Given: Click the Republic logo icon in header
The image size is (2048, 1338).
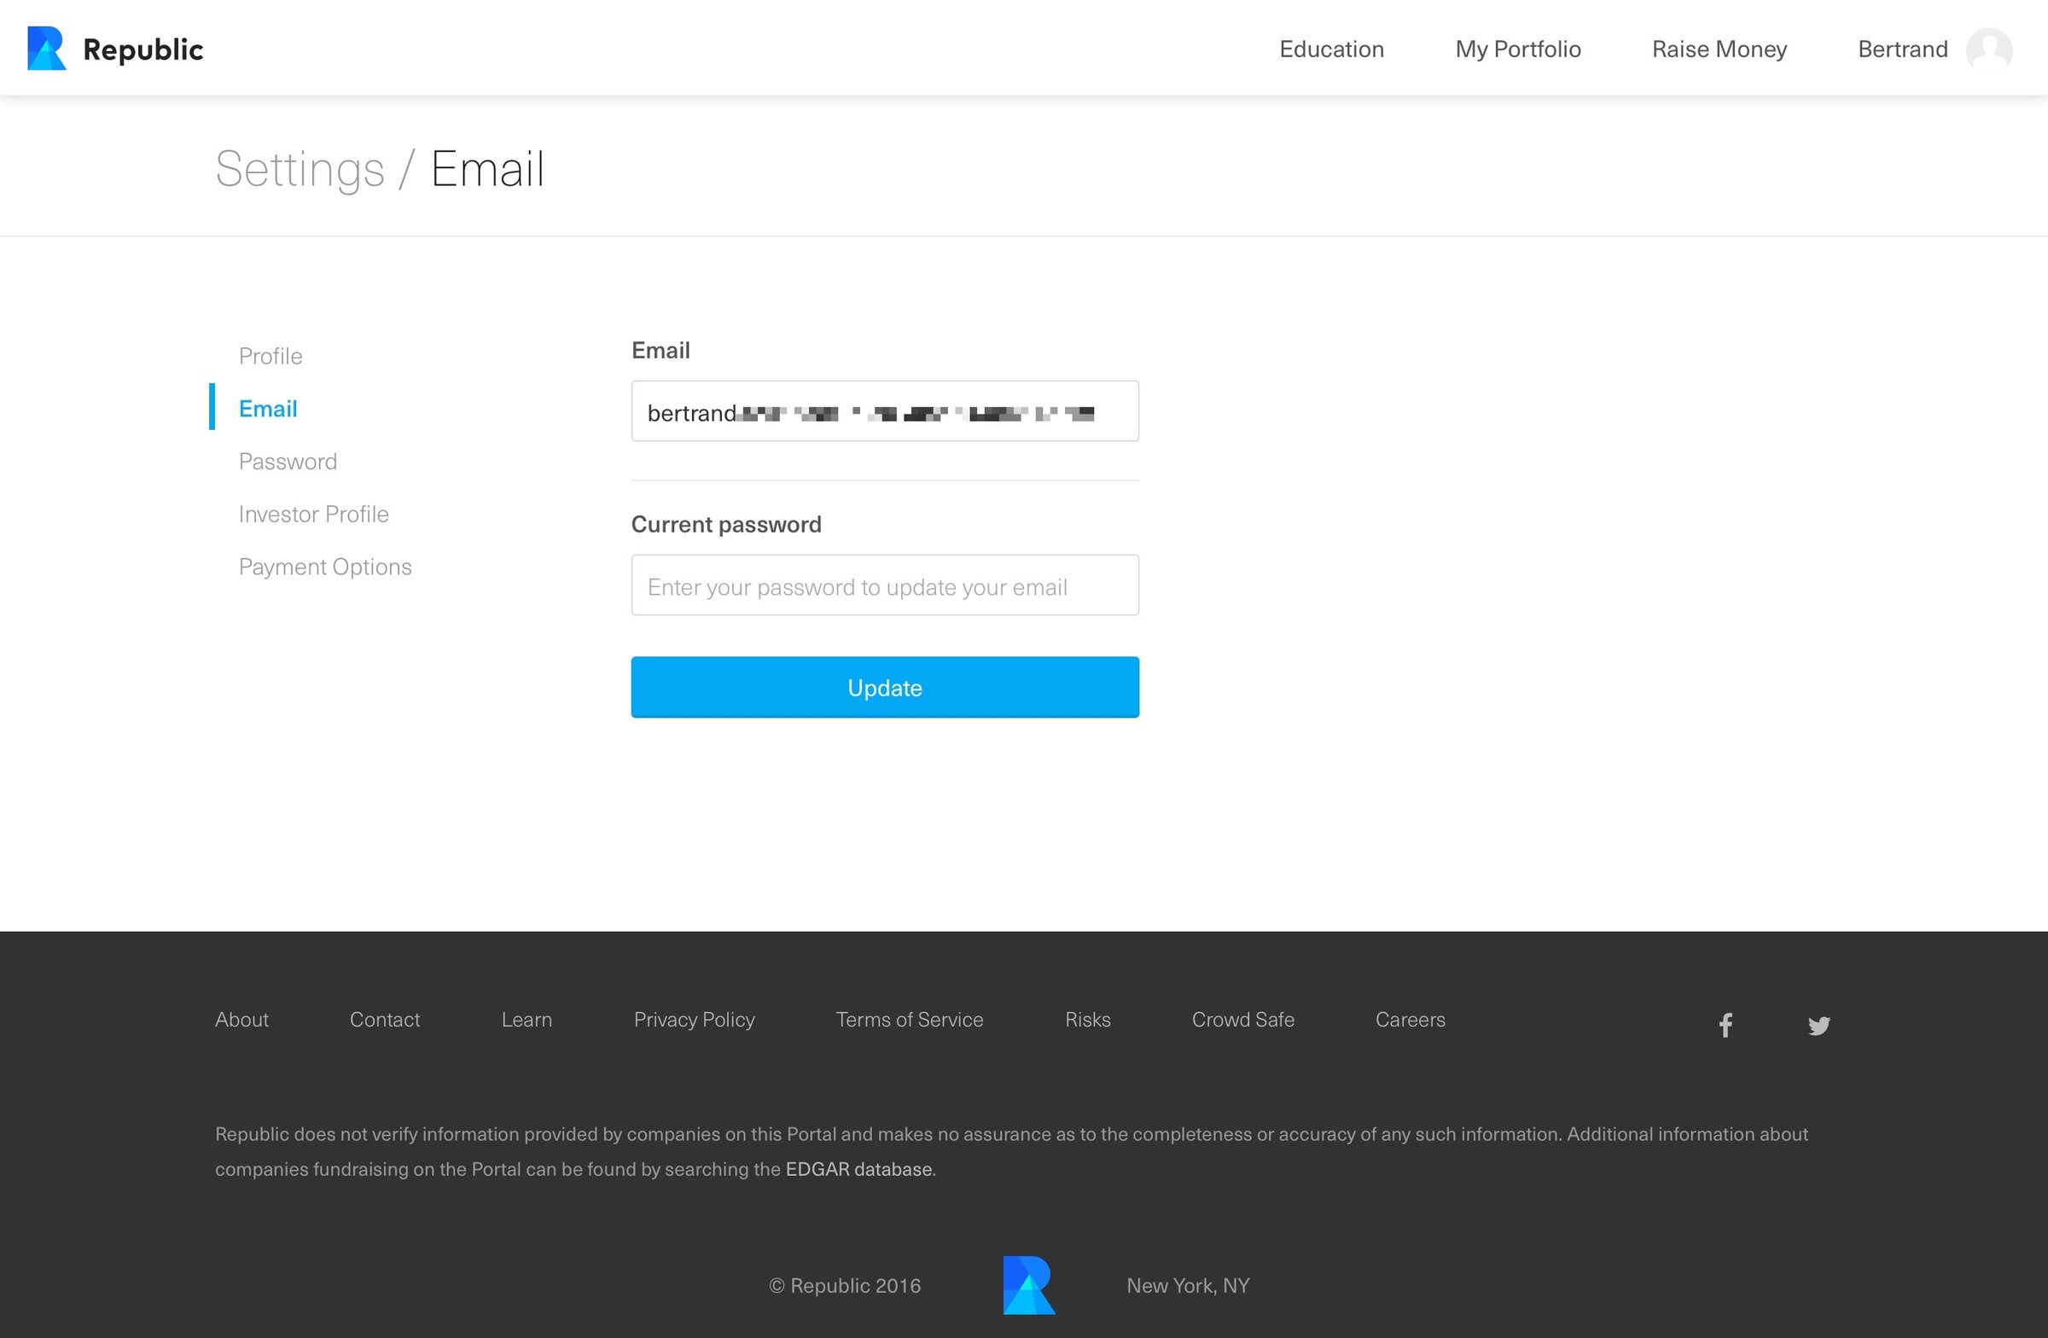Looking at the screenshot, I should pos(46,48).
